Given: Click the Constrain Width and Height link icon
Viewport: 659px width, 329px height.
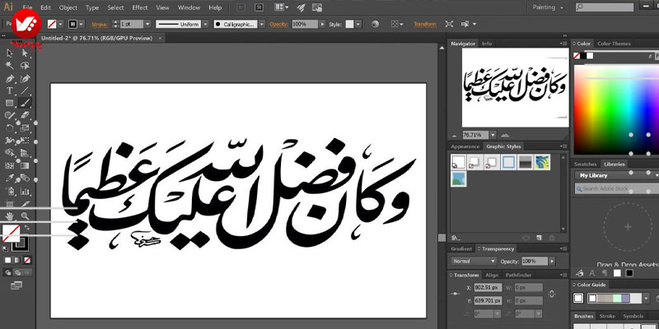Looking at the screenshot, I should [x=552, y=294].
